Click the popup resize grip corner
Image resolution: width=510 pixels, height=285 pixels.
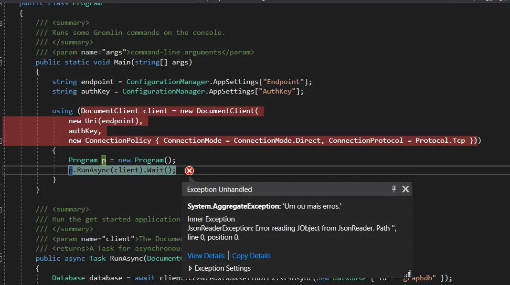coord(408,274)
